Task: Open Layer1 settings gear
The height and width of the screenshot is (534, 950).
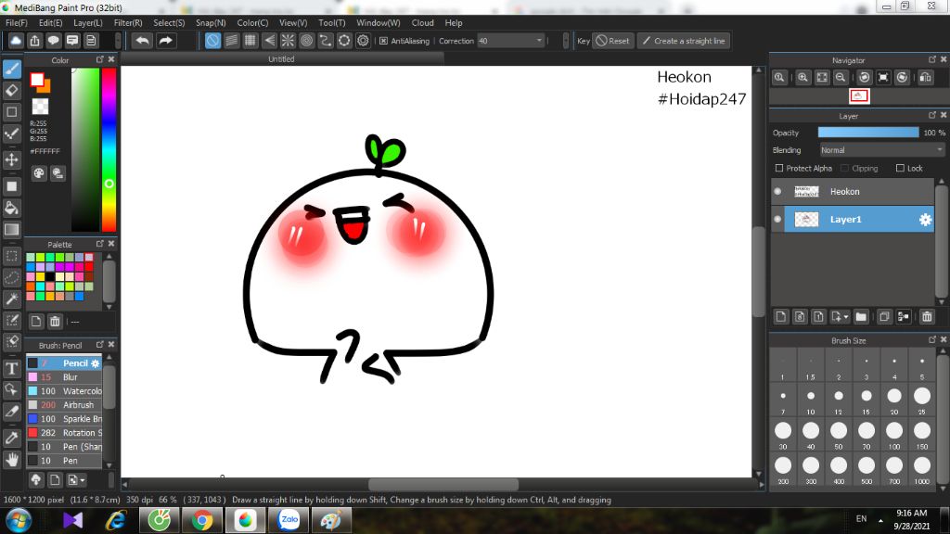Action: pyautogui.click(x=925, y=219)
